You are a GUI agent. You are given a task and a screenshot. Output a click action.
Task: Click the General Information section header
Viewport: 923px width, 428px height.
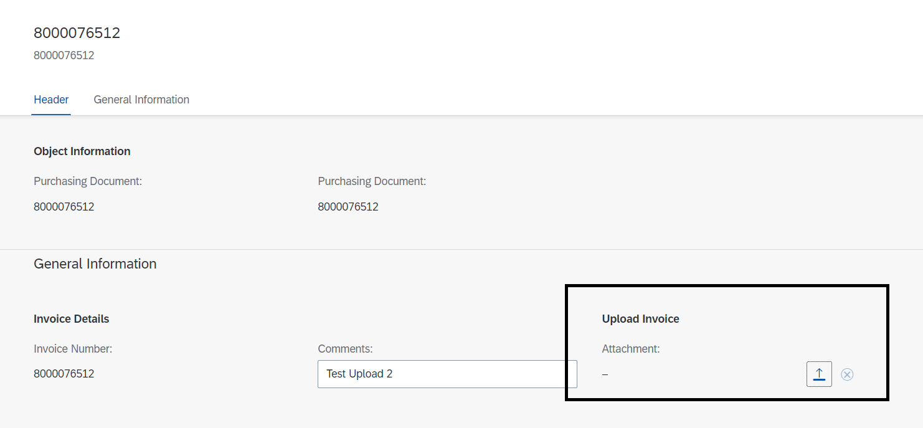click(x=95, y=264)
